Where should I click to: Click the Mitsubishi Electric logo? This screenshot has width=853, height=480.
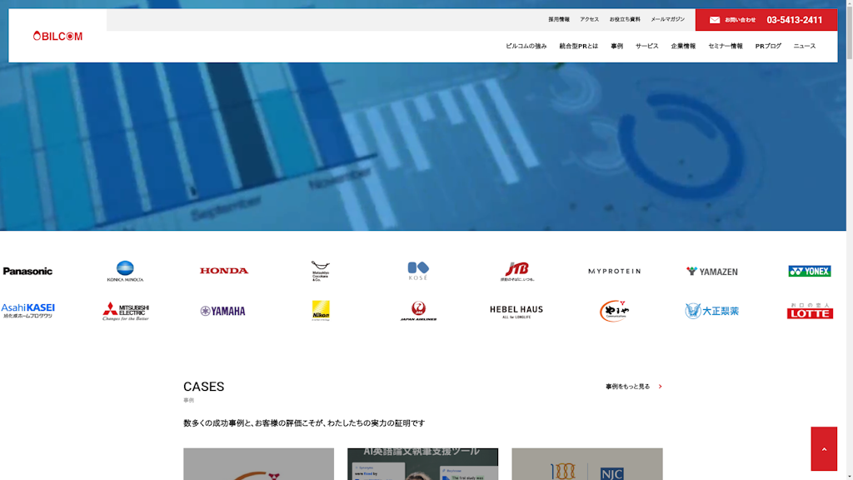tap(126, 312)
